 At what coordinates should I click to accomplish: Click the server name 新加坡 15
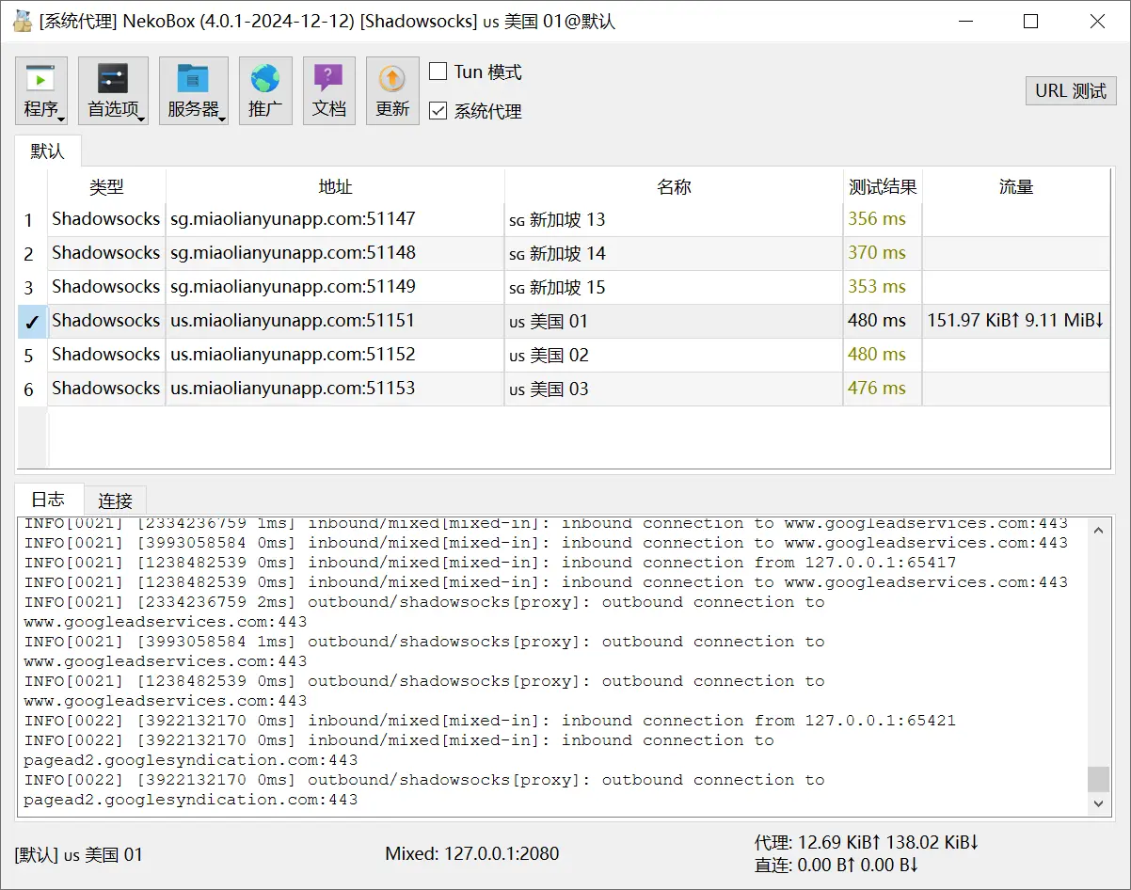674,287
